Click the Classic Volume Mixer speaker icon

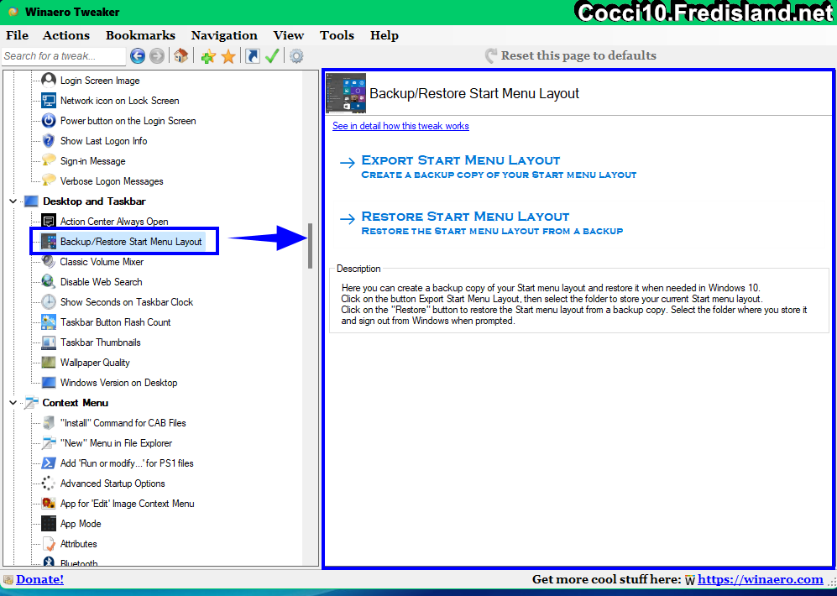(x=49, y=261)
